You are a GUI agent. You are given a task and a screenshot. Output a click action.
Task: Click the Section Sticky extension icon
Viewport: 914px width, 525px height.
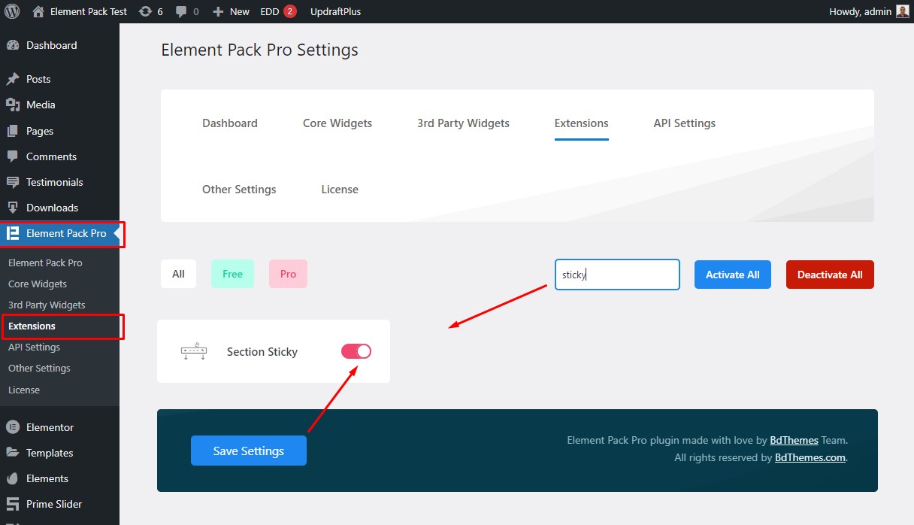(194, 351)
